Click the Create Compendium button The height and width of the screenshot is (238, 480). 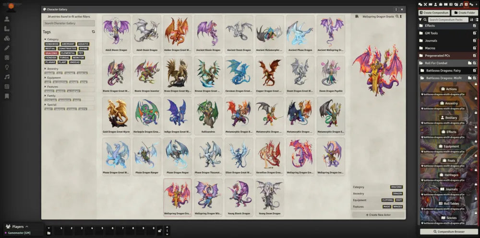click(434, 12)
